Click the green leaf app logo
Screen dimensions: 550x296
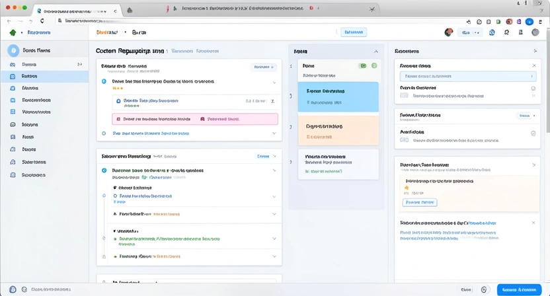click(x=13, y=32)
